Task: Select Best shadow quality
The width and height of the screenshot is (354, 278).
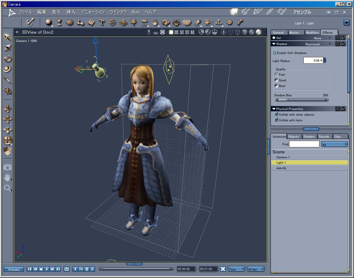Action: coord(276,86)
